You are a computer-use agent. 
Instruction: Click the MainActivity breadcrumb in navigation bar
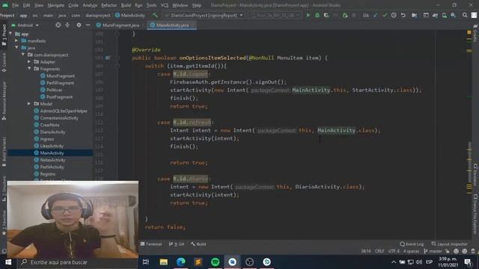(x=130, y=15)
